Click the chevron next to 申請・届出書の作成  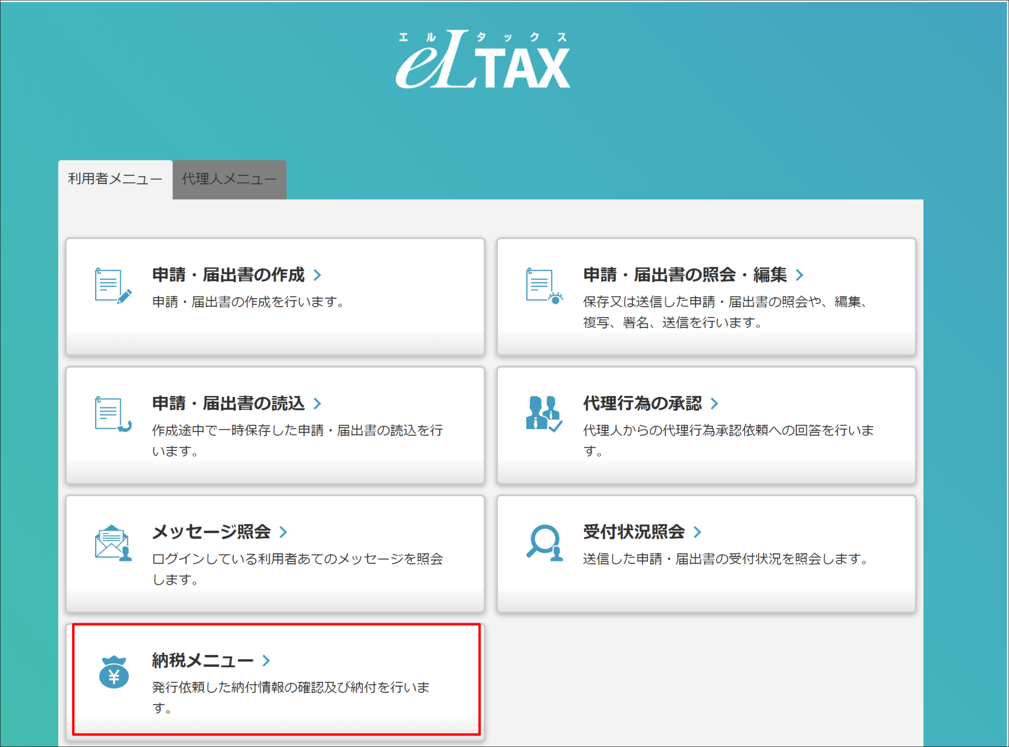pyautogui.click(x=317, y=275)
